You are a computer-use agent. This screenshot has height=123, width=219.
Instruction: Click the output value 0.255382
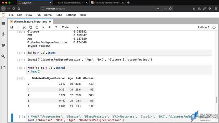pos(80,32)
